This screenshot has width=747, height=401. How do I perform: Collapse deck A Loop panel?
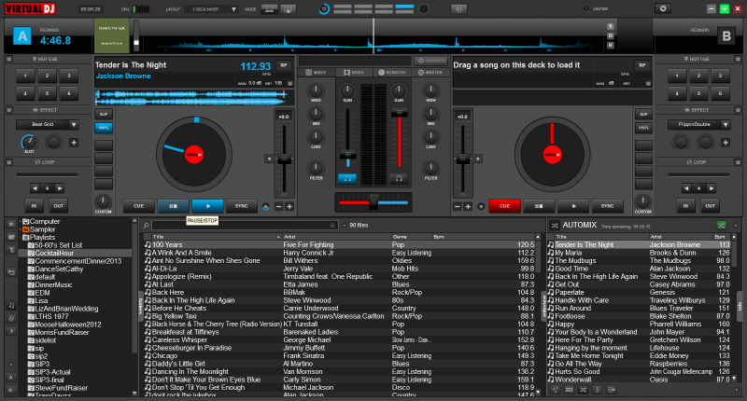coord(9,162)
